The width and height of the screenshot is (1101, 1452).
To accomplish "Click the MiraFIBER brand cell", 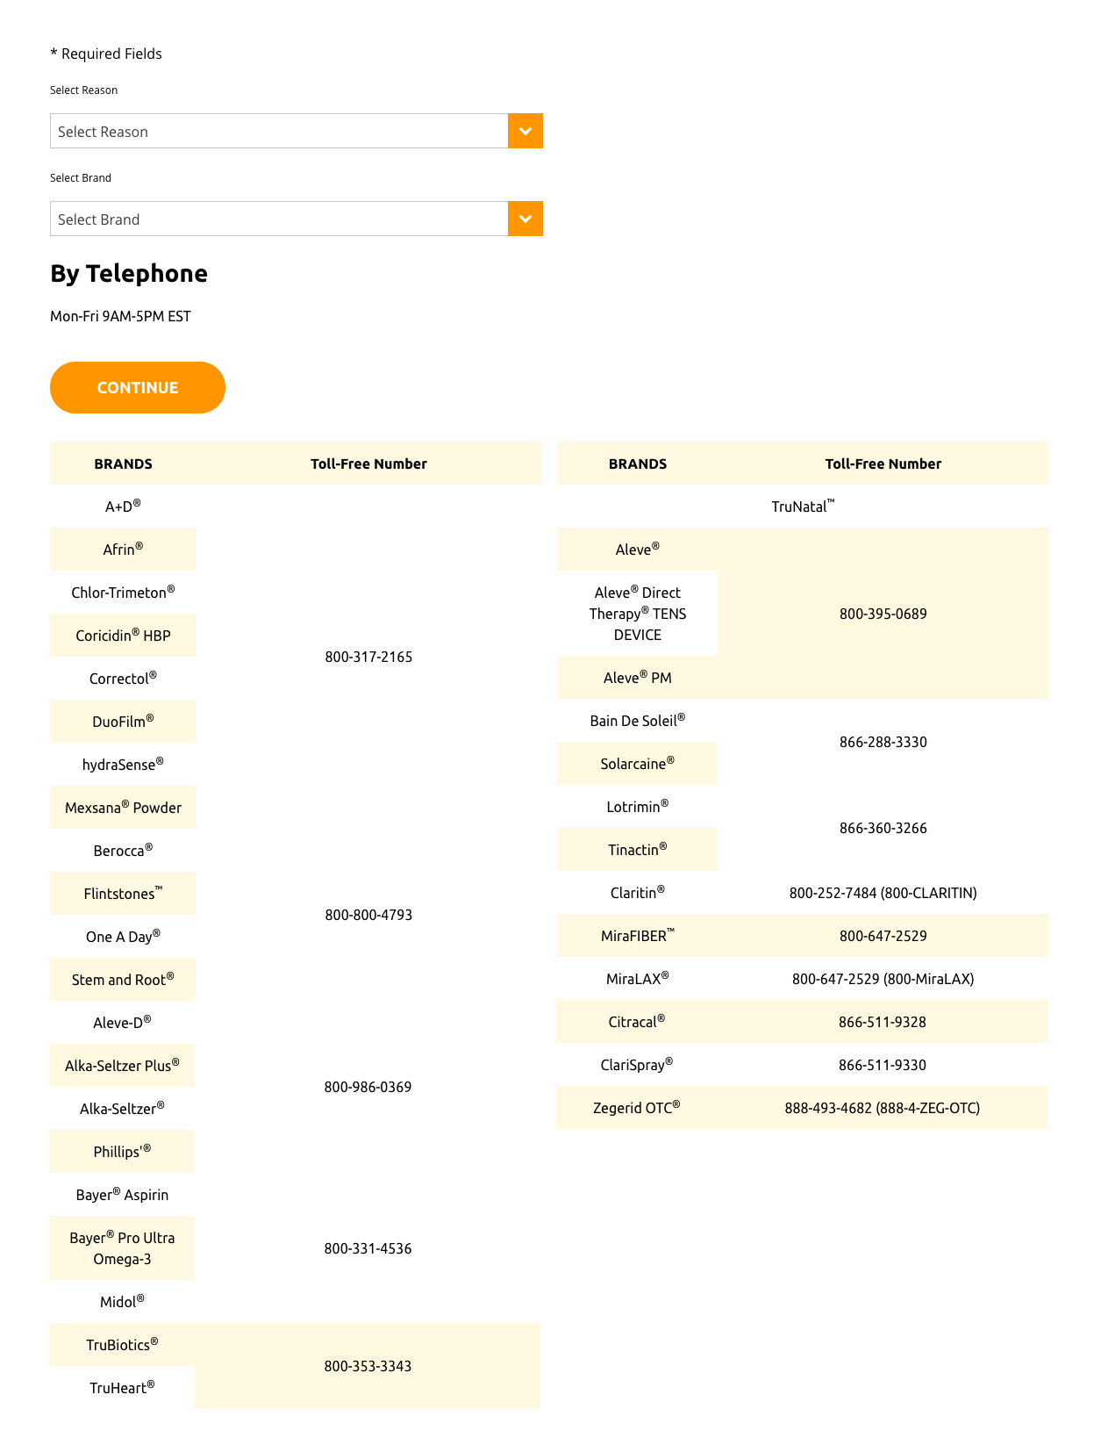I will [x=637, y=936].
